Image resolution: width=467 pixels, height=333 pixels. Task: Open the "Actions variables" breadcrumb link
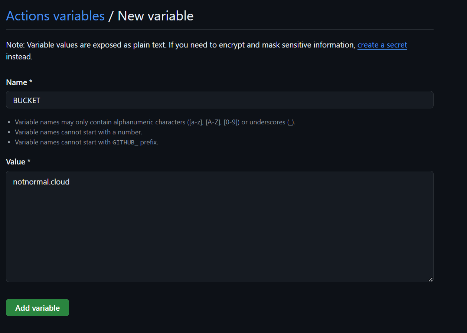click(x=55, y=16)
